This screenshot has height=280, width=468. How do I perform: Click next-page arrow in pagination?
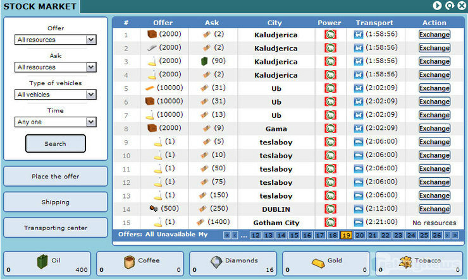(x=447, y=235)
